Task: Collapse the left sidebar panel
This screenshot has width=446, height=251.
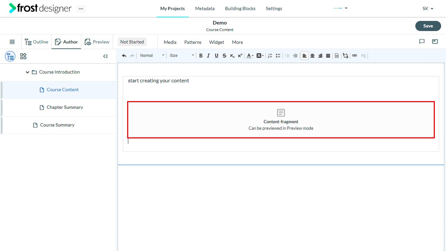Action: (105, 56)
